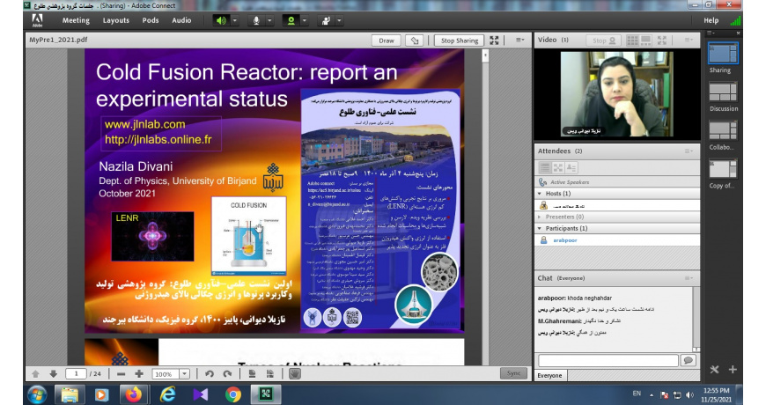Rotate document clockwise
The height and width of the screenshot is (405, 766).
tap(228, 373)
